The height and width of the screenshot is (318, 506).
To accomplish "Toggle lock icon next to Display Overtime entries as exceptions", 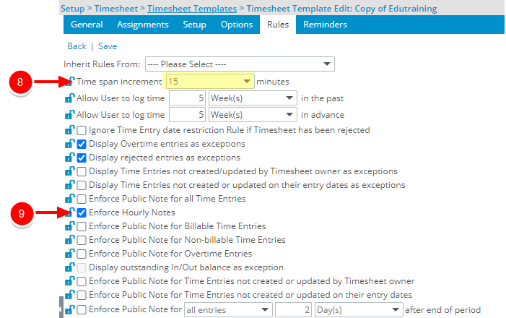I will click(x=70, y=144).
